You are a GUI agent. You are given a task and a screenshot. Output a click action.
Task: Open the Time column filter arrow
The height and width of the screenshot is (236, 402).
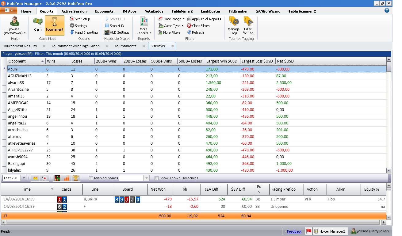tap(52, 189)
